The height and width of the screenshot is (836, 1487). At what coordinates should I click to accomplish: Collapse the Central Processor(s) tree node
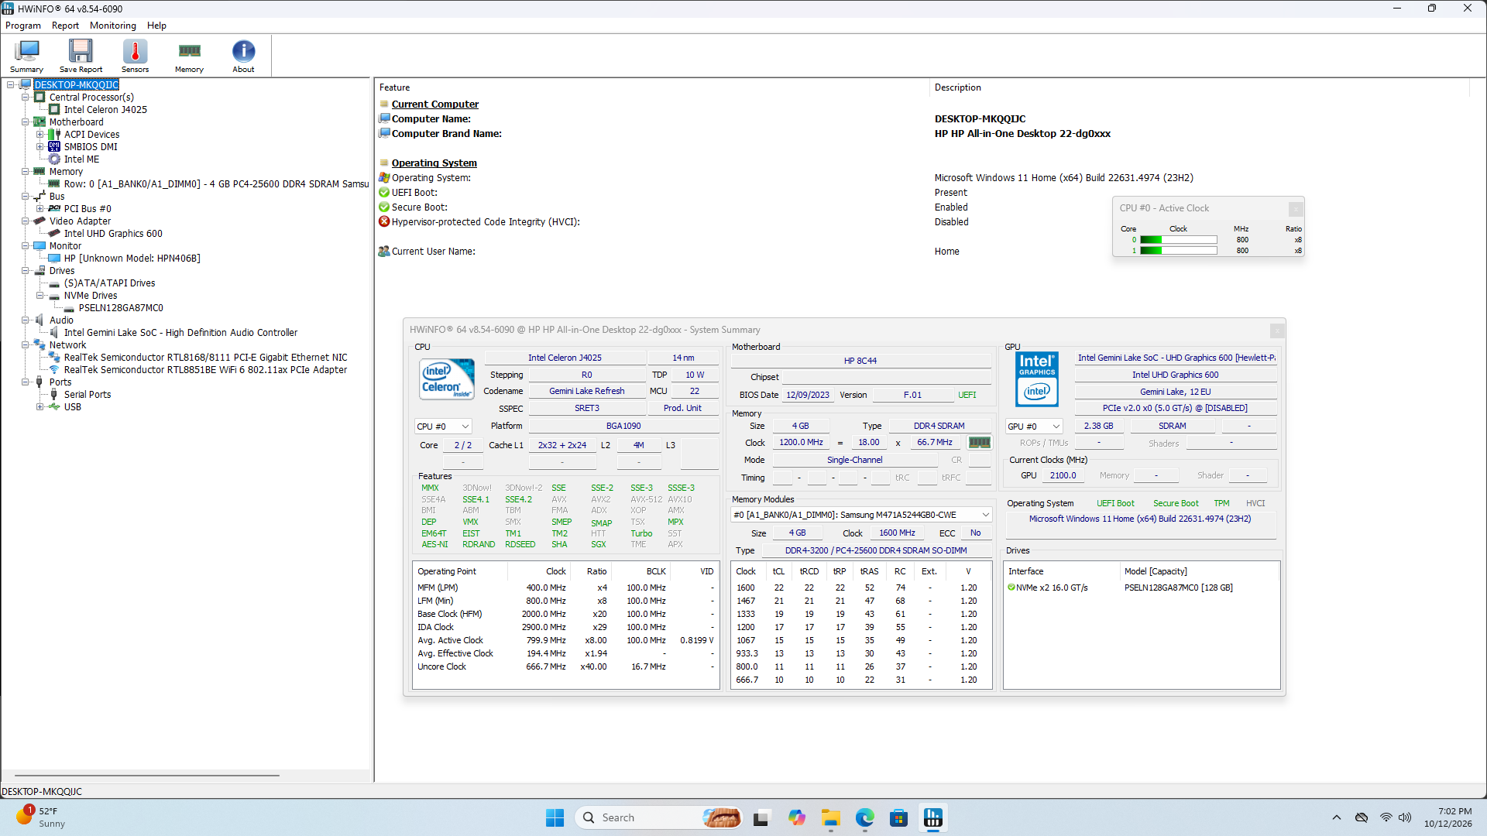(26, 98)
